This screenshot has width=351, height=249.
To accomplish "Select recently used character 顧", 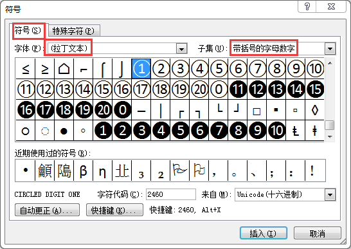I will pyautogui.click(x=45, y=171).
